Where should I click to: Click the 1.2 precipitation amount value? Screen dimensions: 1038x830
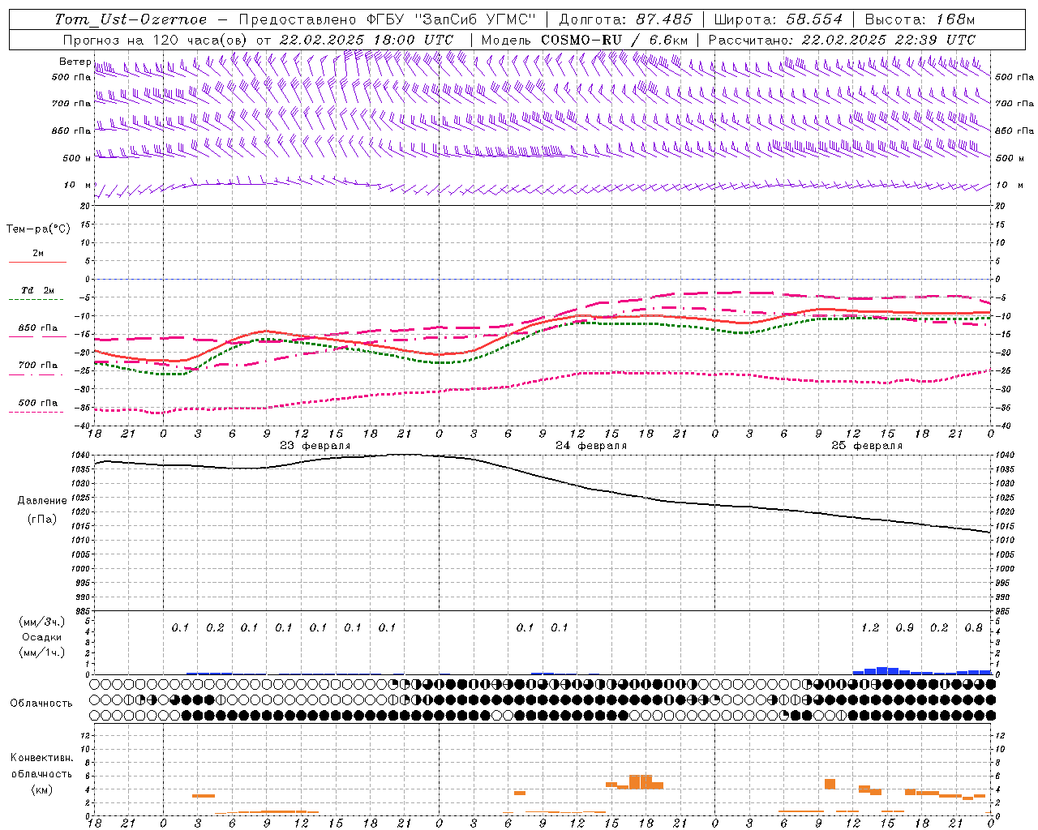click(870, 628)
